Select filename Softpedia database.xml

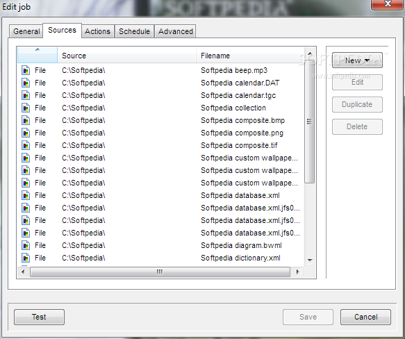tap(240, 195)
